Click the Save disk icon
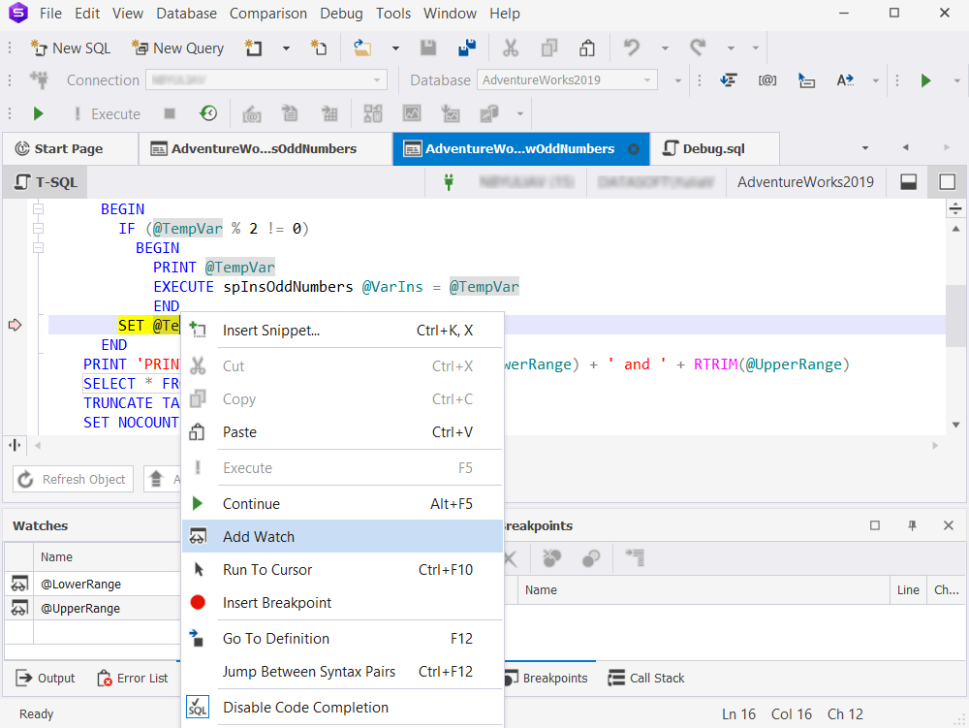969x728 pixels. (x=428, y=48)
